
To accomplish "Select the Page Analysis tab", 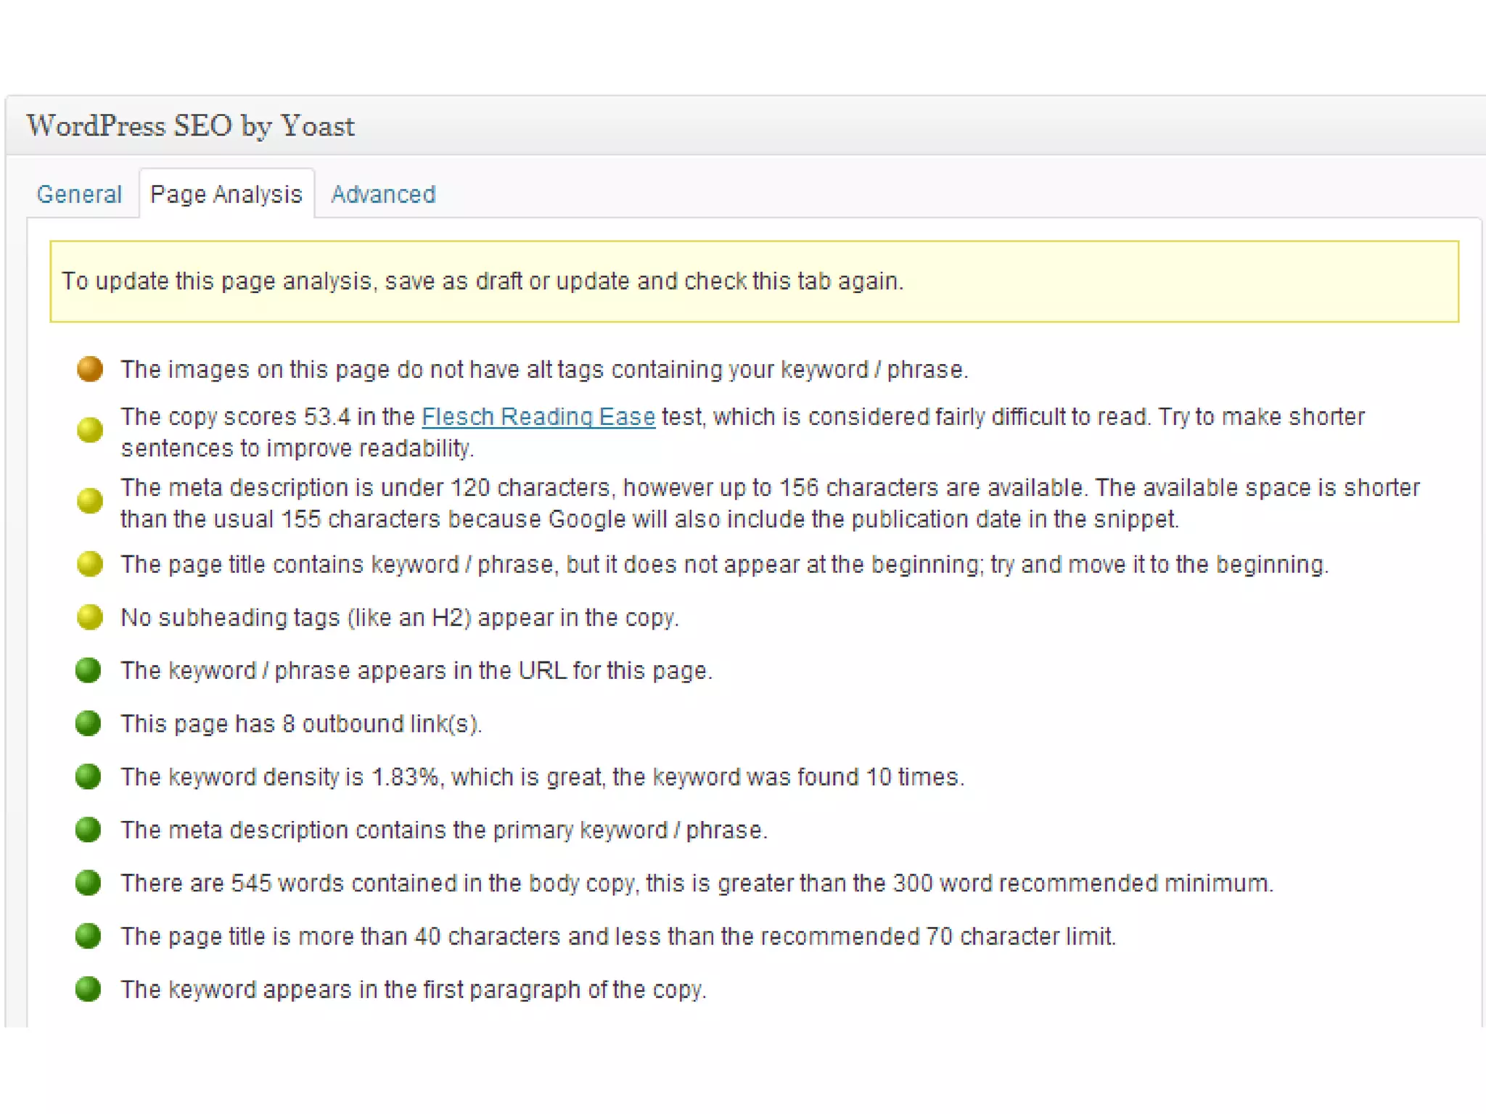I will click(226, 194).
